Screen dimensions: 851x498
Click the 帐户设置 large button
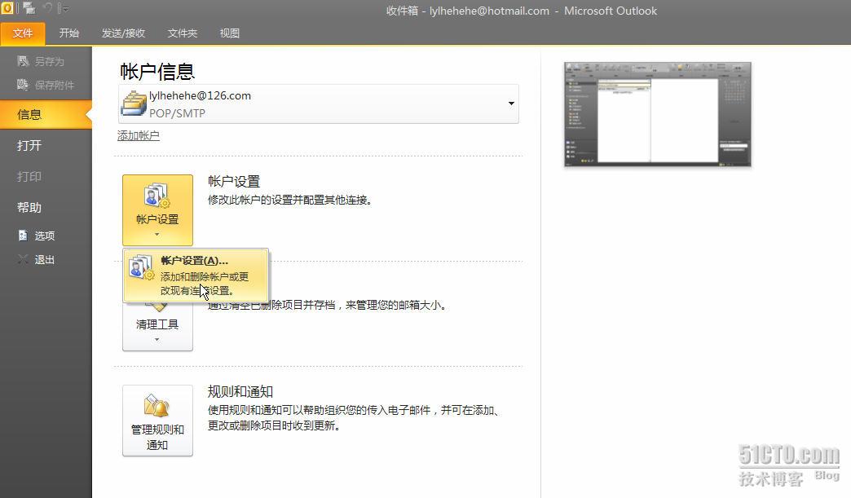157,210
